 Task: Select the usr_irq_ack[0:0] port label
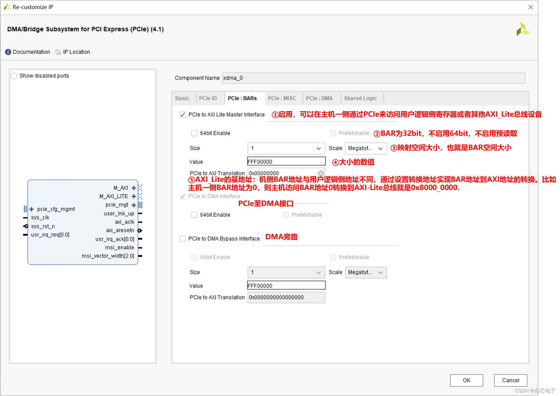tap(115, 239)
